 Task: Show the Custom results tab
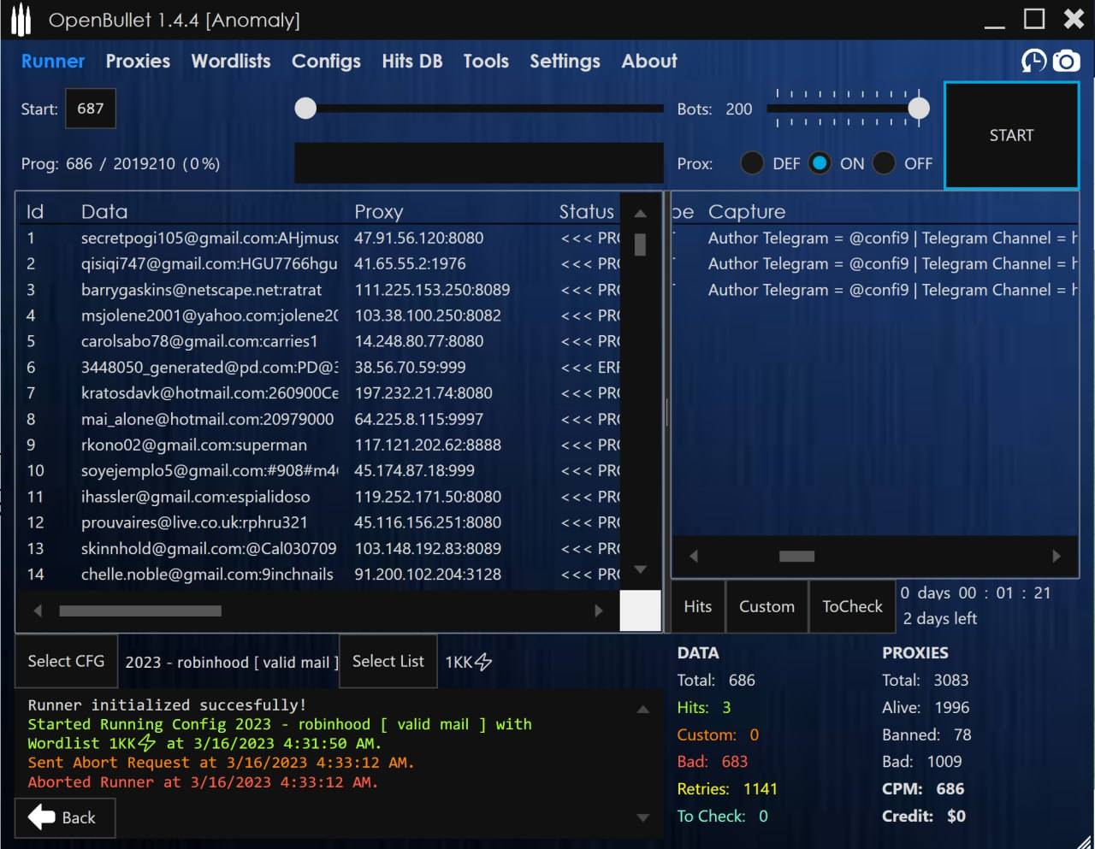pyautogui.click(x=766, y=606)
